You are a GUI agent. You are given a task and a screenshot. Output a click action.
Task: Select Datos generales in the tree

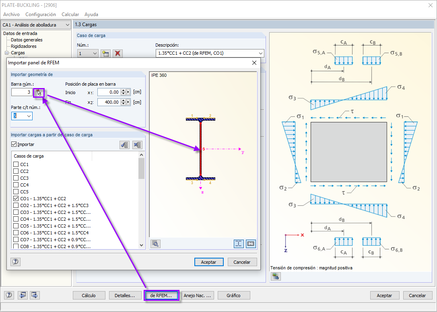pyautogui.click(x=27, y=40)
